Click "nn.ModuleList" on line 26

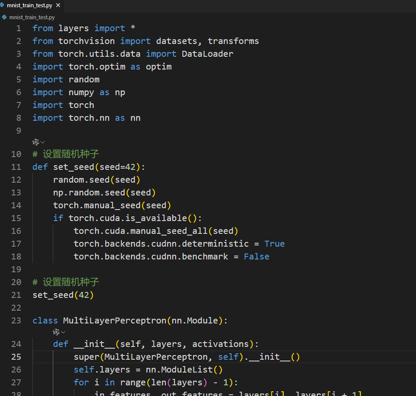coord(179,370)
